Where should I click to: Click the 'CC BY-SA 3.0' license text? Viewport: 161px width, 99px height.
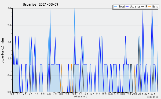153,97
